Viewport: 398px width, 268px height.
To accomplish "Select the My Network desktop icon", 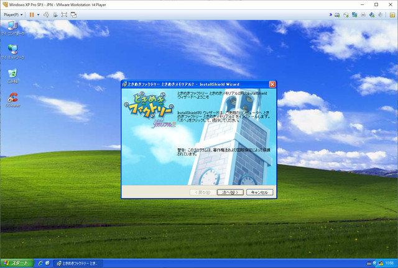I will pos(12,52).
